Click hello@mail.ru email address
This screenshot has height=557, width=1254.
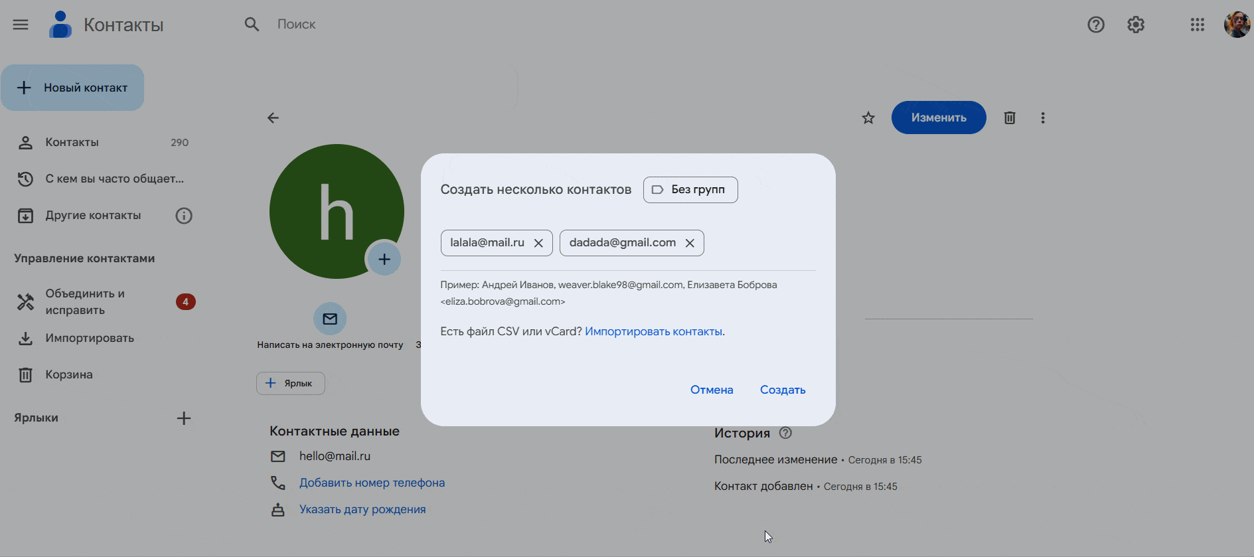point(335,456)
